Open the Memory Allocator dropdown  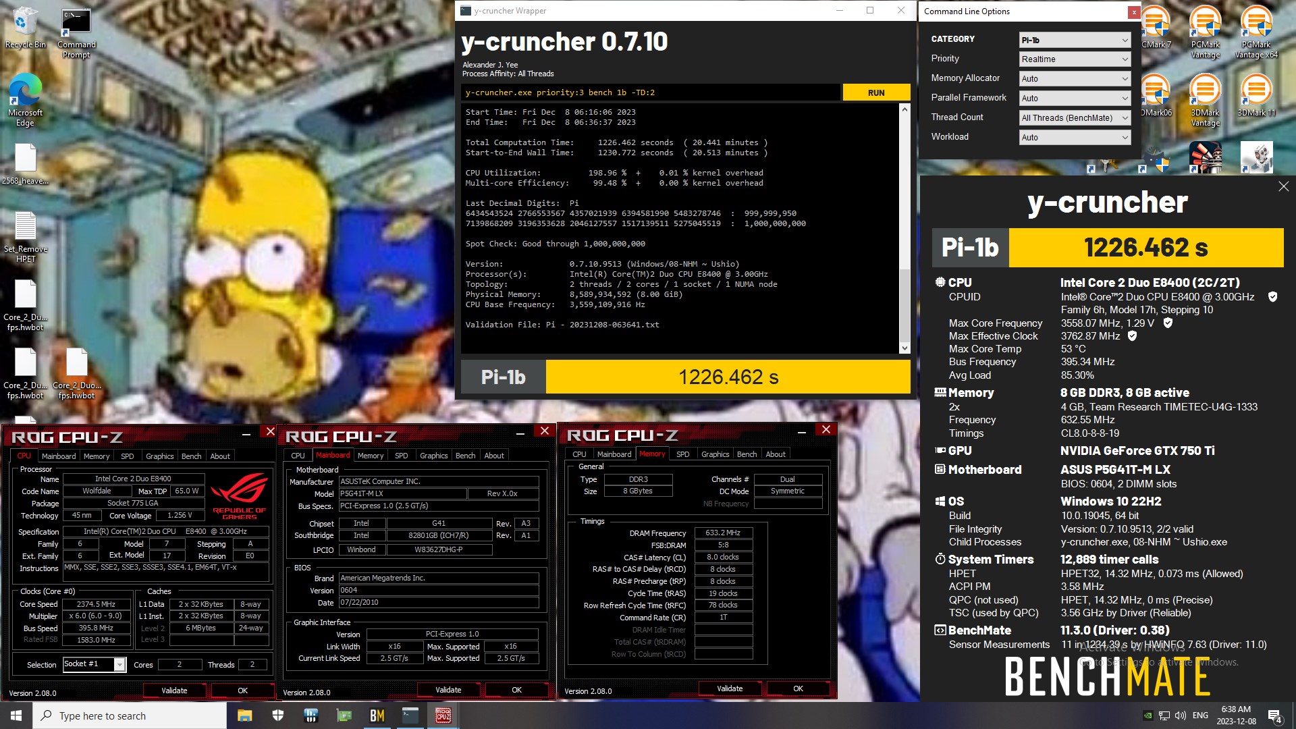click(x=1075, y=79)
